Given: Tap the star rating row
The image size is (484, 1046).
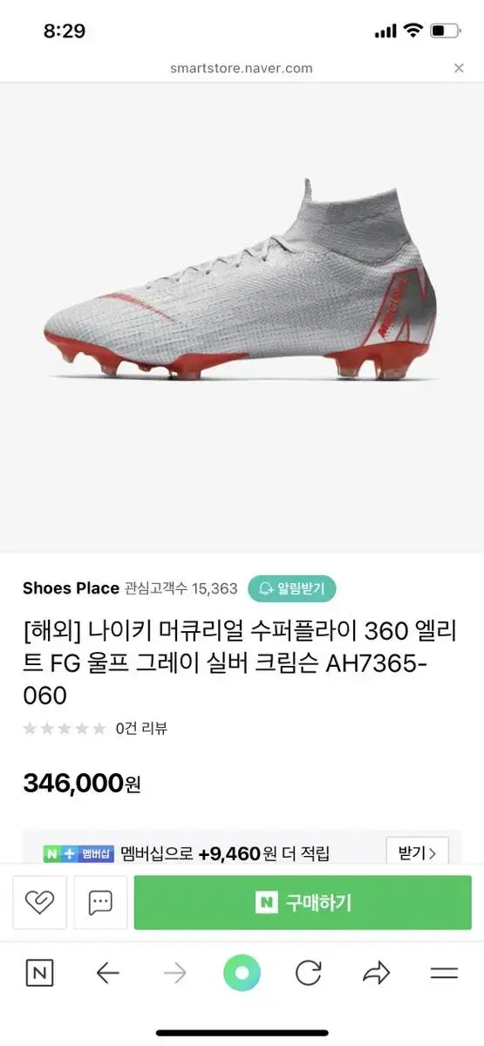Looking at the screenshot, I should [x=65, y=728].
